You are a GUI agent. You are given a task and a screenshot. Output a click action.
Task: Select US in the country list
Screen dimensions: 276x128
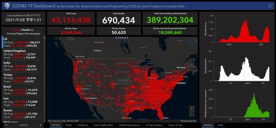click(x=23, y=42)
